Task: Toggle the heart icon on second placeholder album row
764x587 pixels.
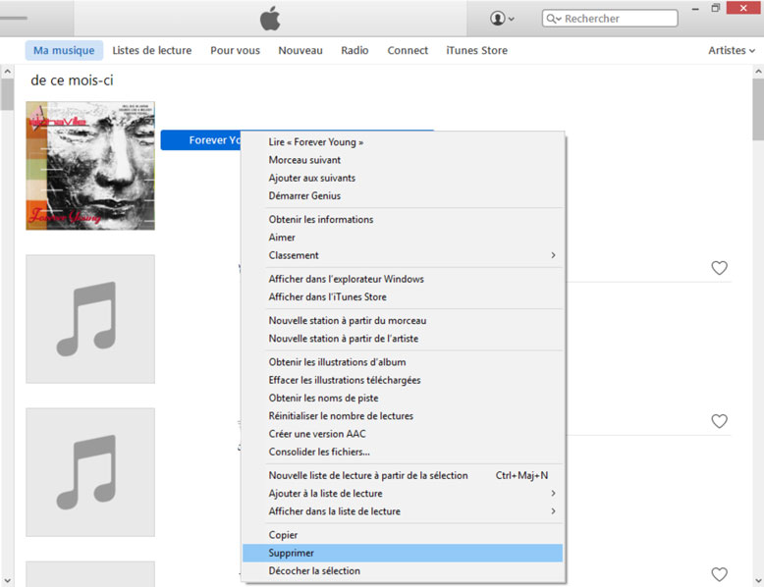Action: (x=719, y=421)
